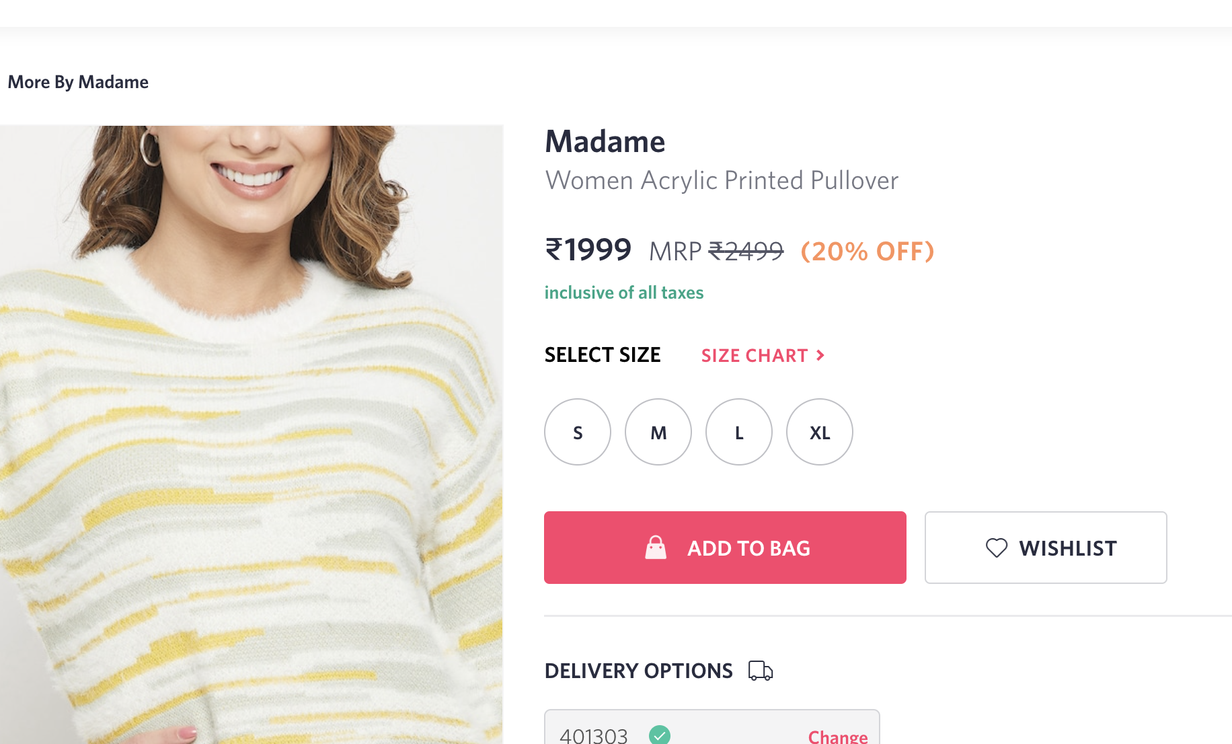Screen dimensions: 1232x744
Task: Click the Madame brand title
Action: tap(605, 142)
